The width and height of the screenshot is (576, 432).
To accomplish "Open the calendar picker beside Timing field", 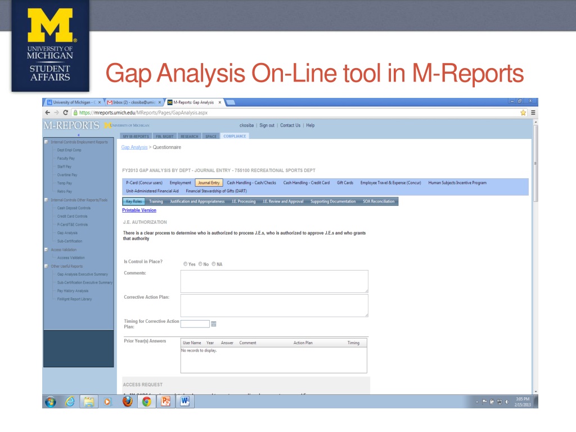I will click(213, 324).
